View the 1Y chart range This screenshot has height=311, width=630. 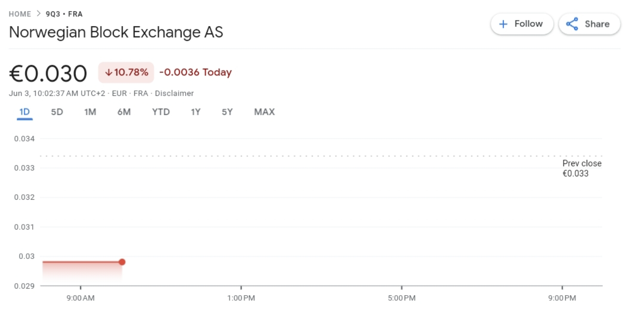tap(196, 112)
